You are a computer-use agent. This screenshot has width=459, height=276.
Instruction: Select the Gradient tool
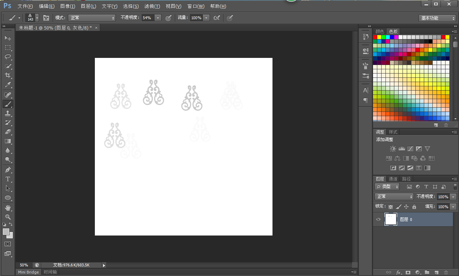pos(8,141)
